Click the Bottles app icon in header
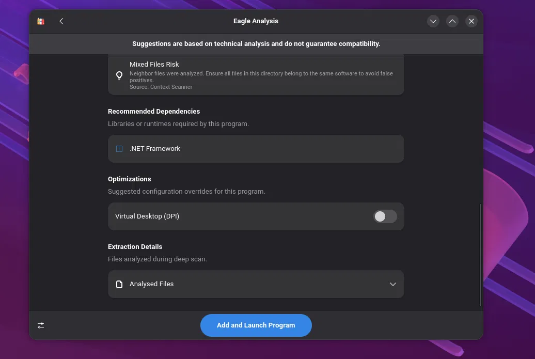The image size is (535, 359). click(41, 21)
